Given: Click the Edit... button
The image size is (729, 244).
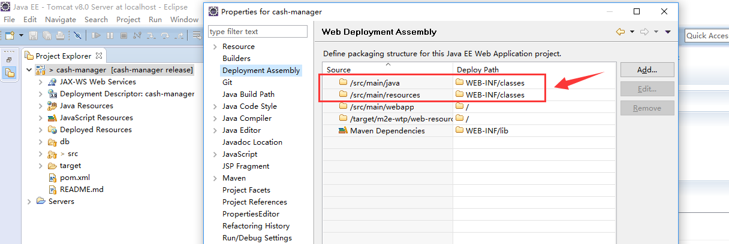Looking at the screenshot, I should coord(647,89).
